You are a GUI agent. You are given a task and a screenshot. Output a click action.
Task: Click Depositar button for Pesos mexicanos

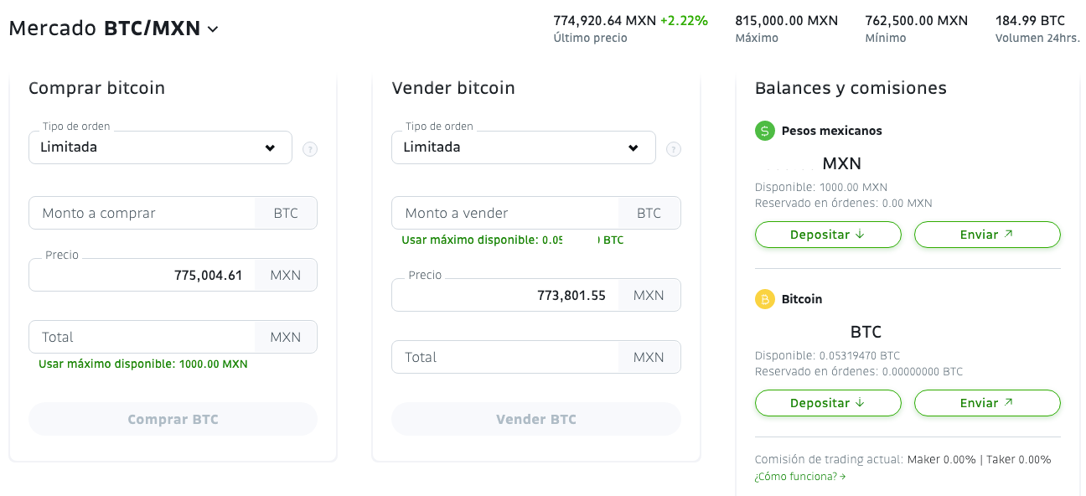tap(828, 235)
